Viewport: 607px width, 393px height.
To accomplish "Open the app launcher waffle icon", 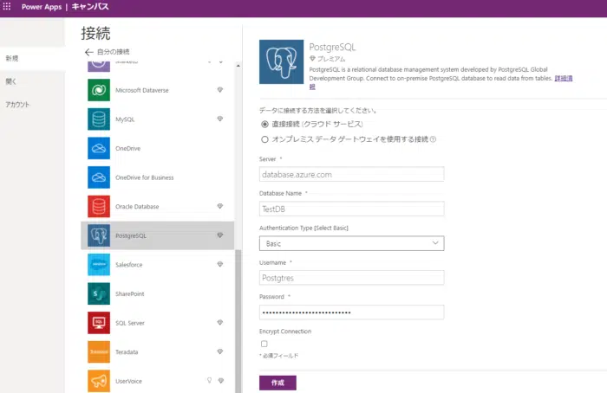I will 8,7.
